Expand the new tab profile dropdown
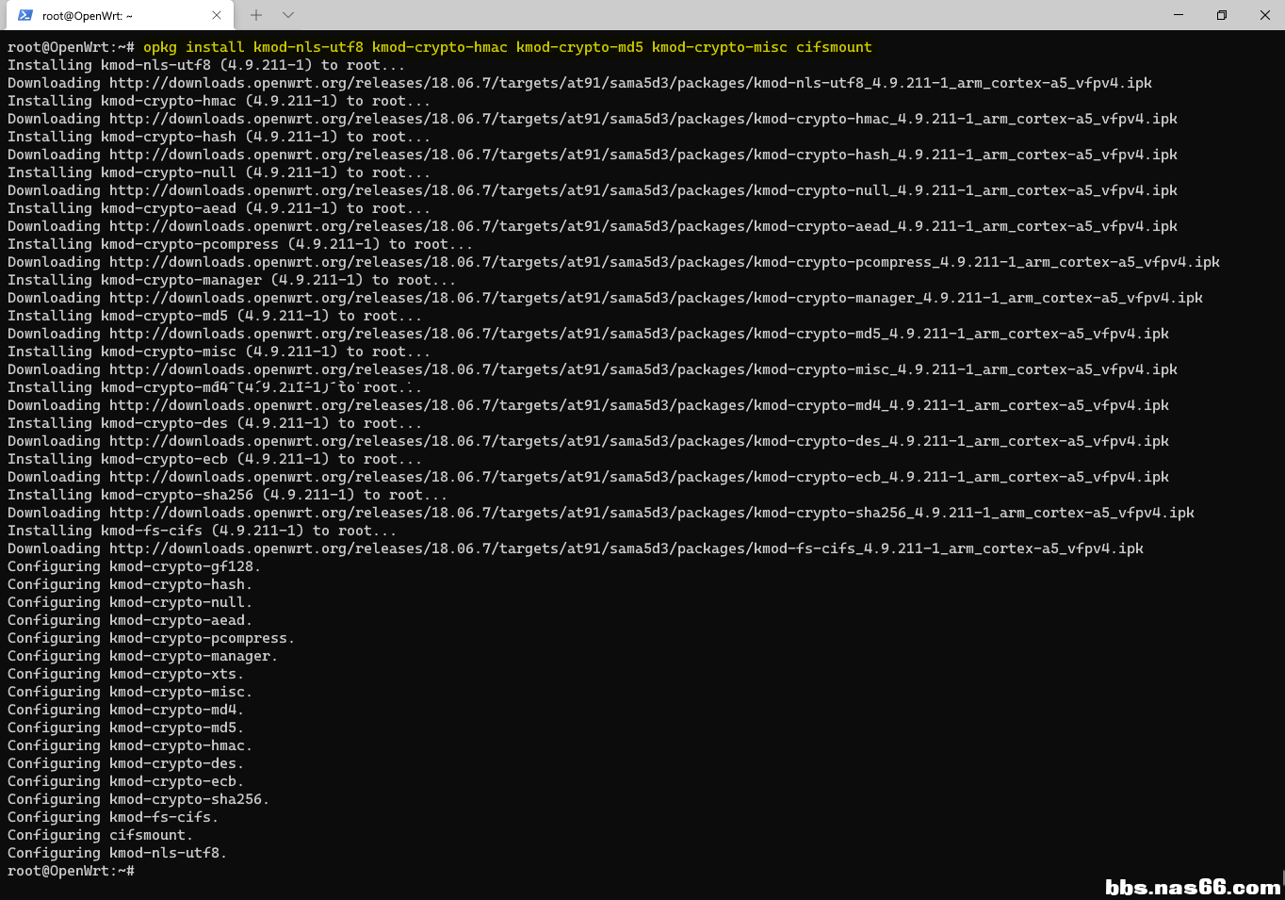Screen dimensions: 1285x900 [288, 15]
